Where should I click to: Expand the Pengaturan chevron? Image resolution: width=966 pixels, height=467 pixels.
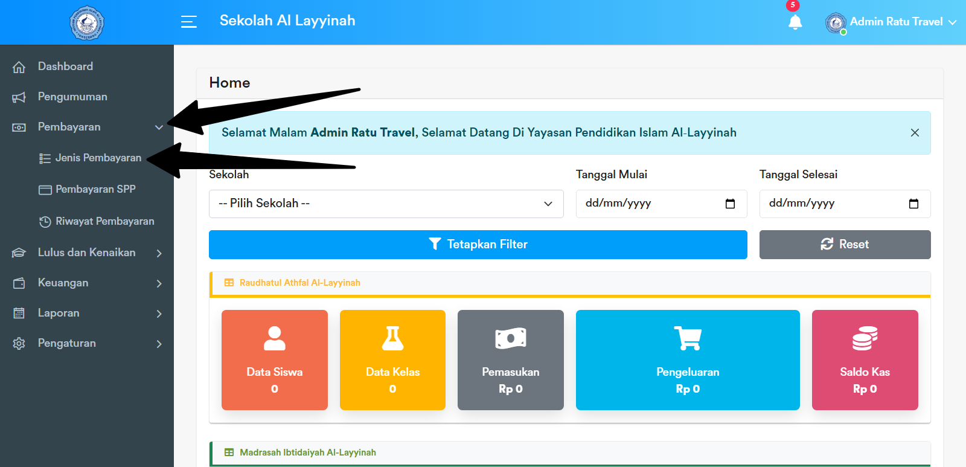[159, 344]
